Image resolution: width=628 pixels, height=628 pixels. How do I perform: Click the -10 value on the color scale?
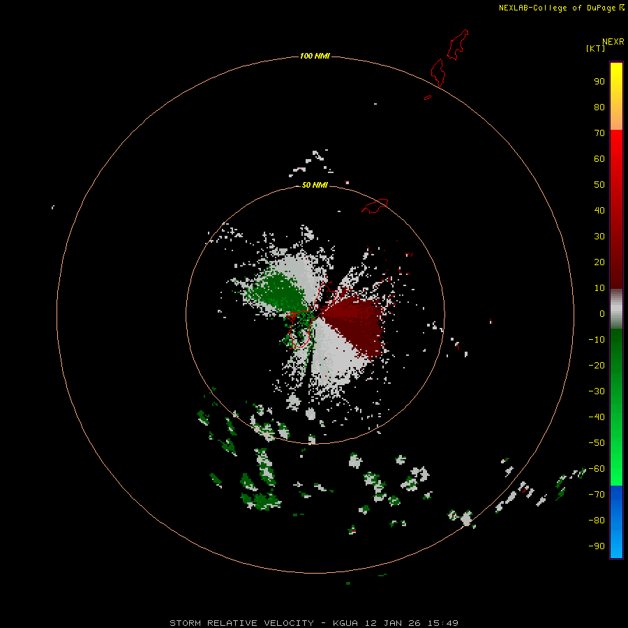[x=597, y=340]
